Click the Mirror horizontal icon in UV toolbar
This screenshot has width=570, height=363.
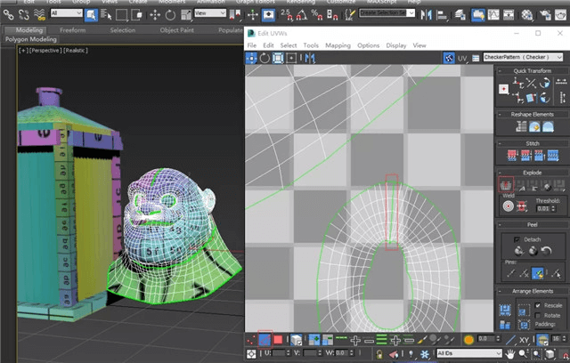311,58
